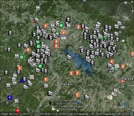
Task: Select the gray building placemark northwest of Rasavci
Action: point(32,77)
